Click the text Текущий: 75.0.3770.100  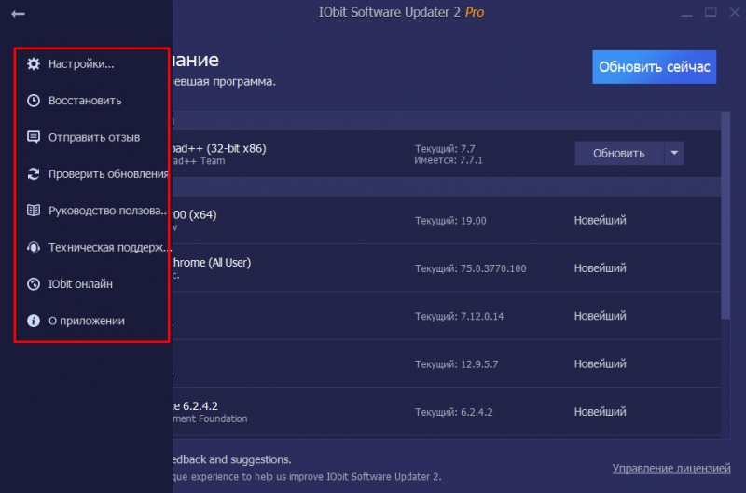coord(471,268)
